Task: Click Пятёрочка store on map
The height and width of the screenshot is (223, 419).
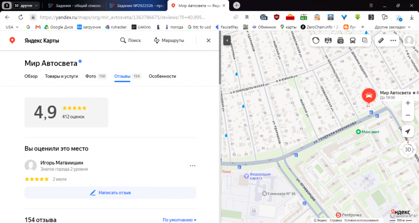Action: click(349, 215)
